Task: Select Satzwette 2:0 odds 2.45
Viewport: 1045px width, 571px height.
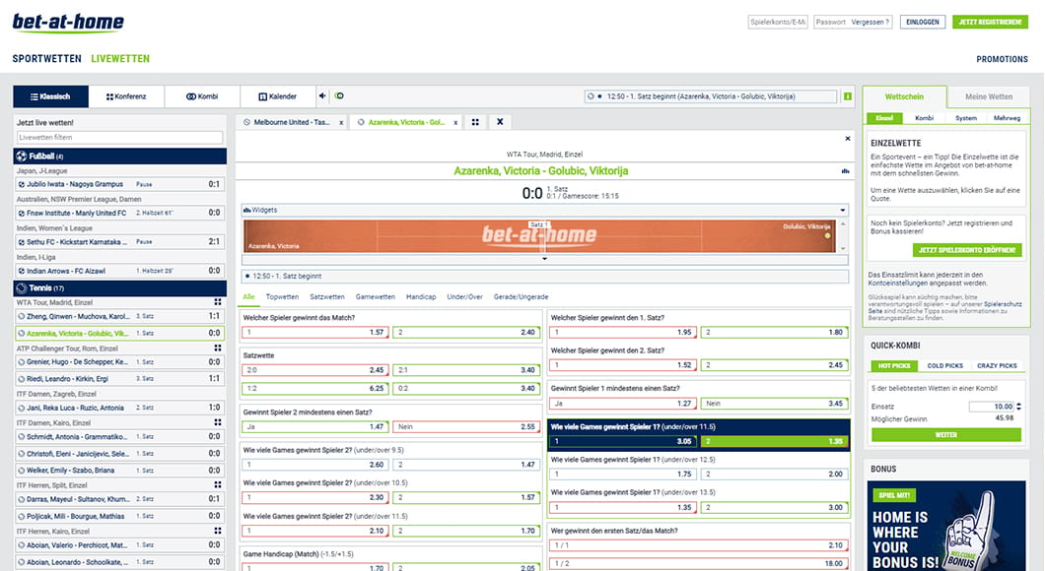Action: point(314,370)
